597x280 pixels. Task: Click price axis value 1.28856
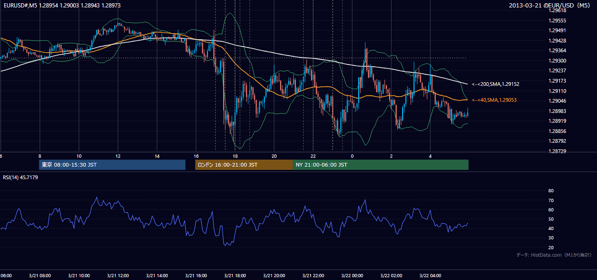pyautogui.click(x=558, y=131)
